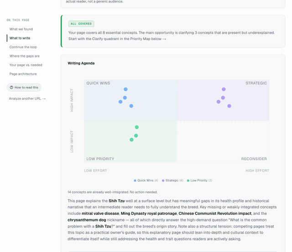Open Page architecture section link
The height and width of the screenshot is (252, 292).
click(x=23, y=74)
